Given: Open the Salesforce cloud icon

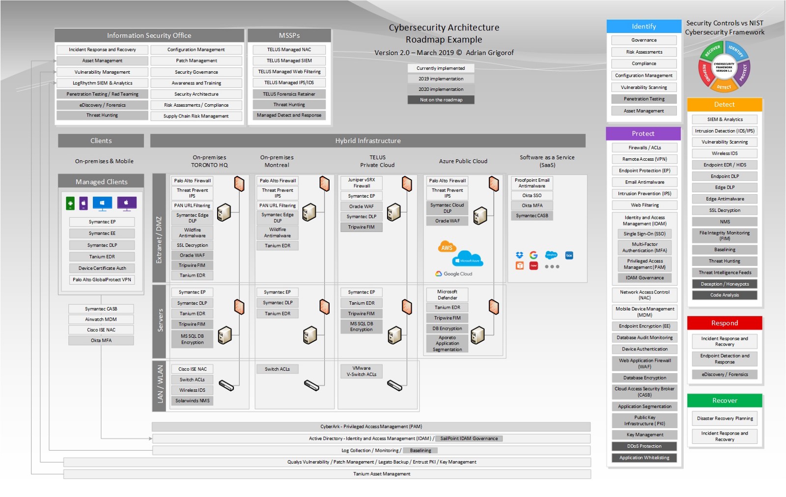Looking at the screenshot, I should [552, 255].
